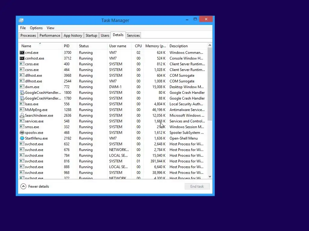Sort by the Status column header
The height and width of the screenshot is (231, 309).
(92, 46)
